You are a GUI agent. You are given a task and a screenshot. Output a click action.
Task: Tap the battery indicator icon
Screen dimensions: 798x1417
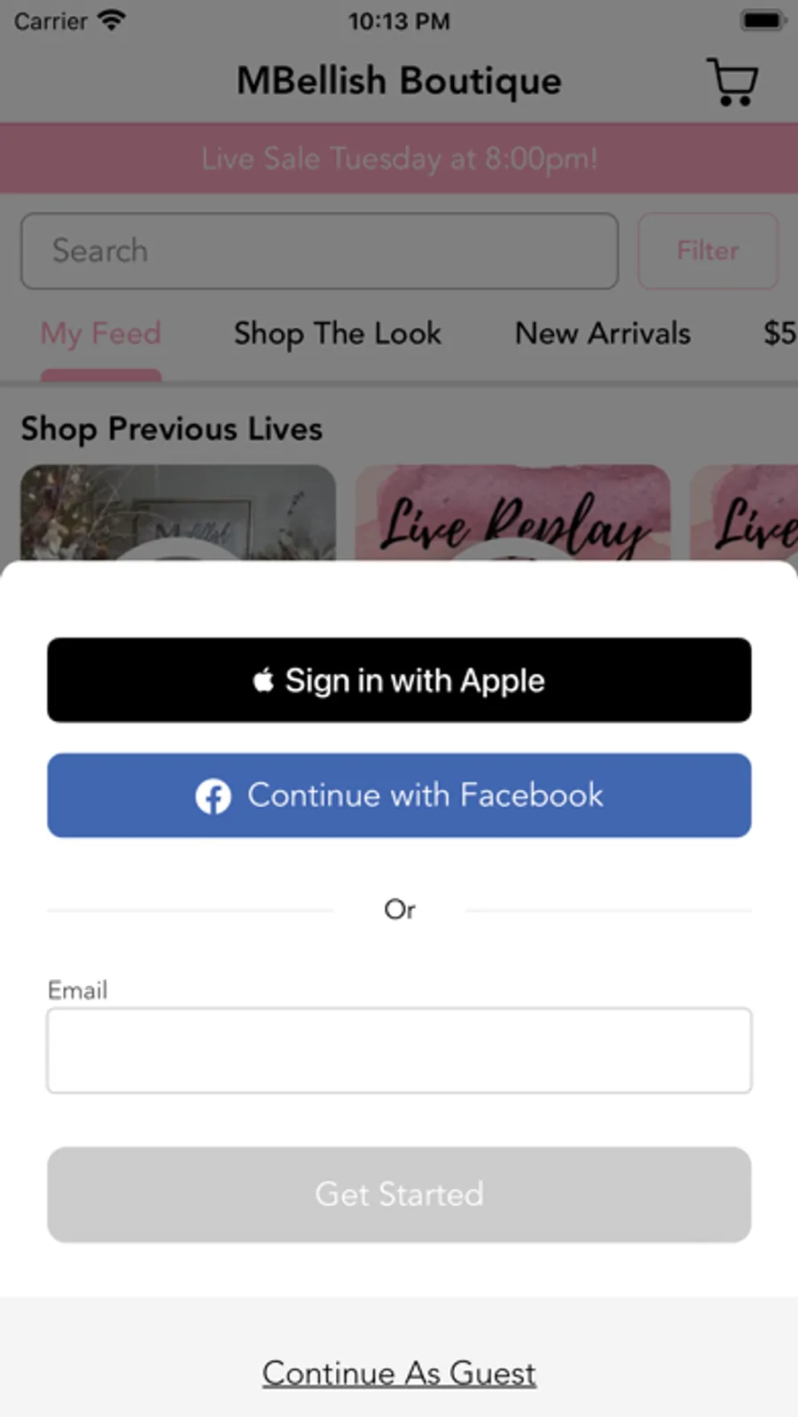[763, 20]
